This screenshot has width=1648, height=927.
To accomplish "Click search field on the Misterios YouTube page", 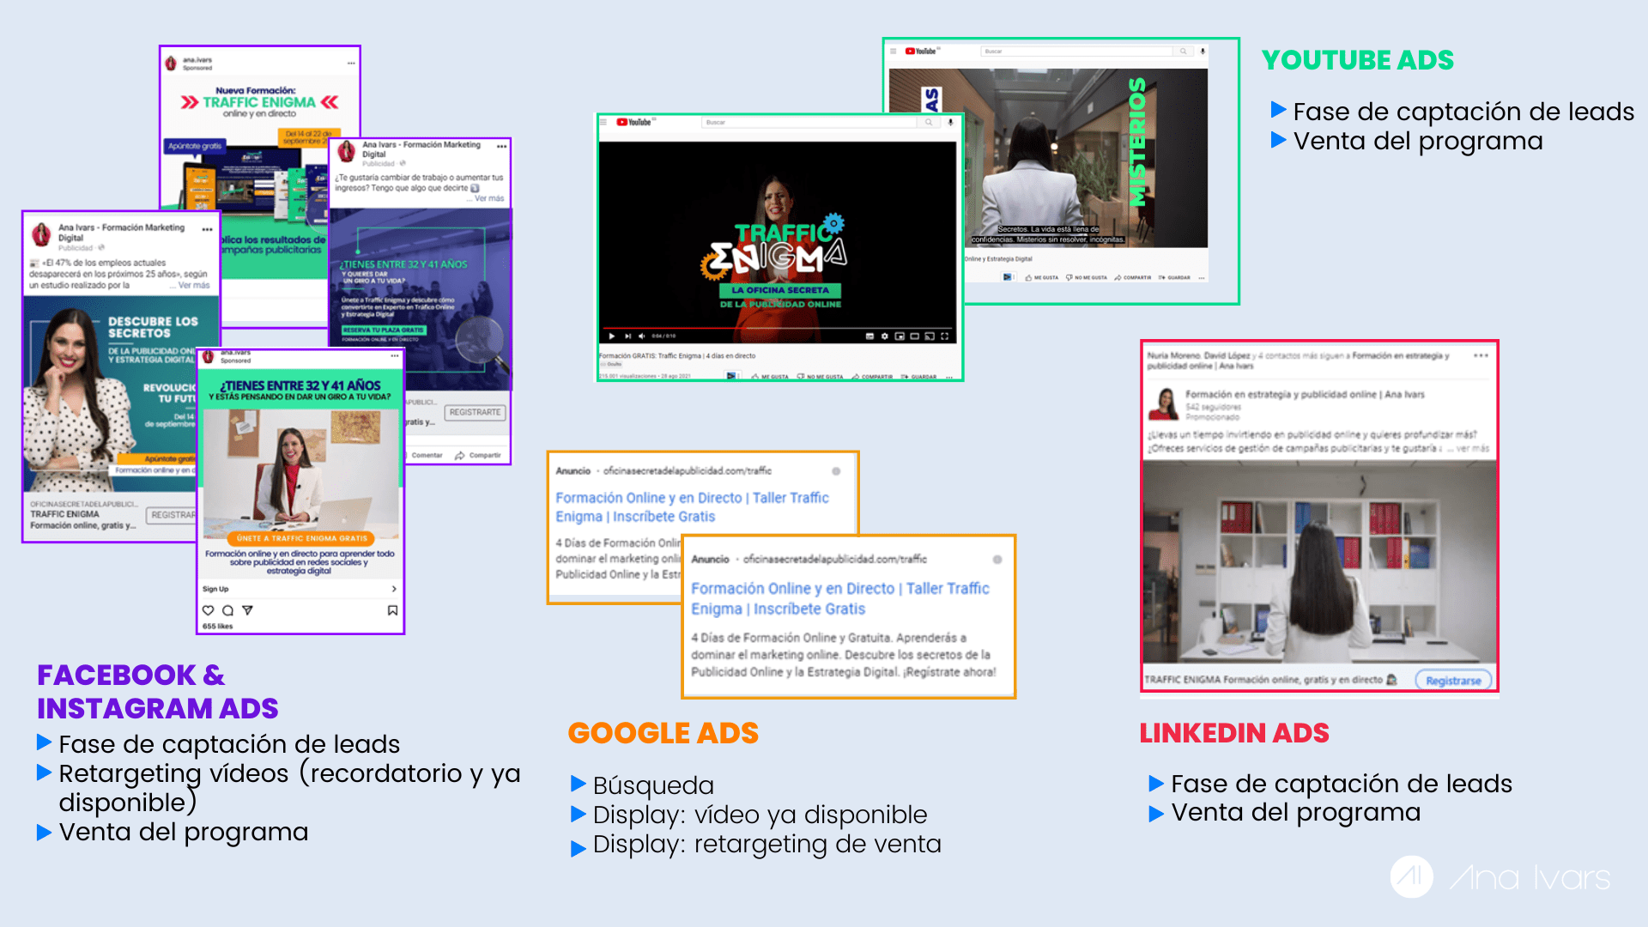I will point(1076,51).
